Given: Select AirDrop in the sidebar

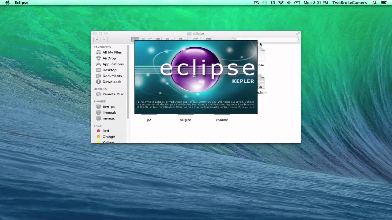Looking at the screenshot, I should point(106,58).
